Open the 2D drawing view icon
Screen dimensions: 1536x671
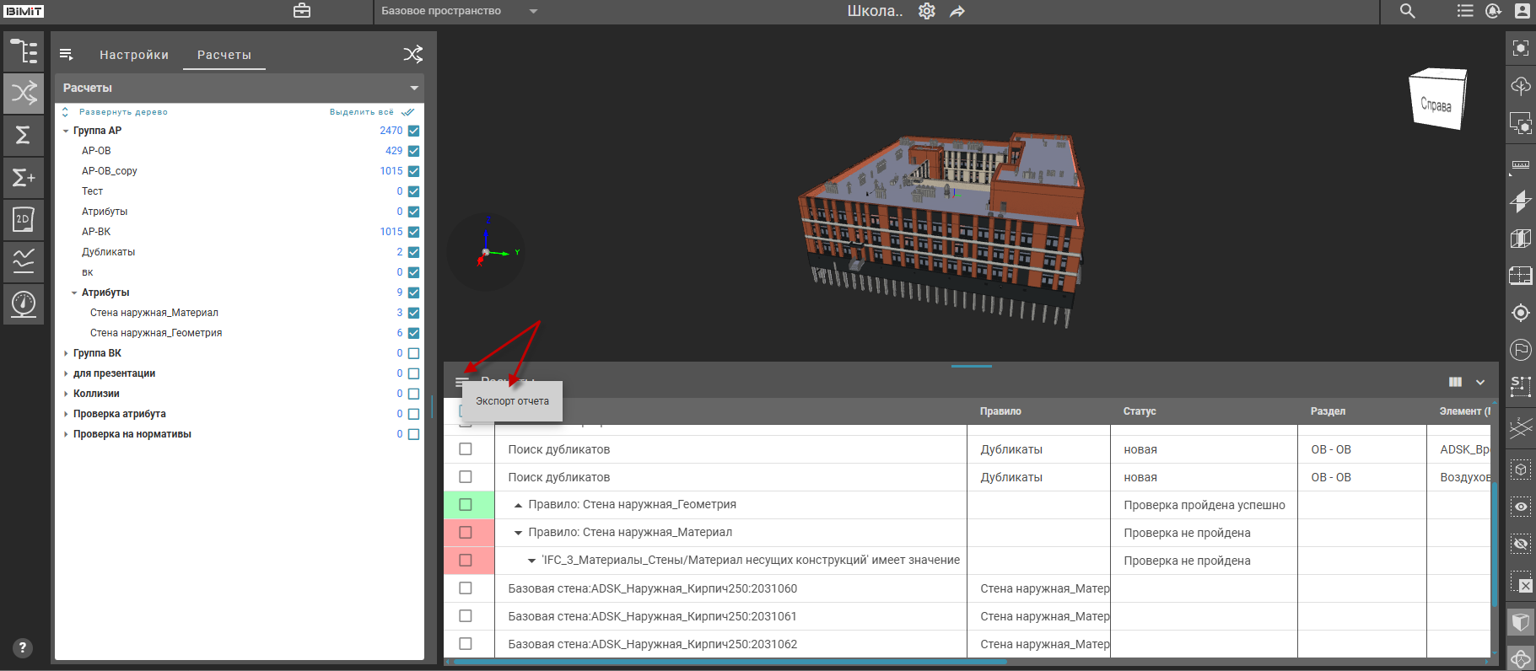click(x=24, y=219)
